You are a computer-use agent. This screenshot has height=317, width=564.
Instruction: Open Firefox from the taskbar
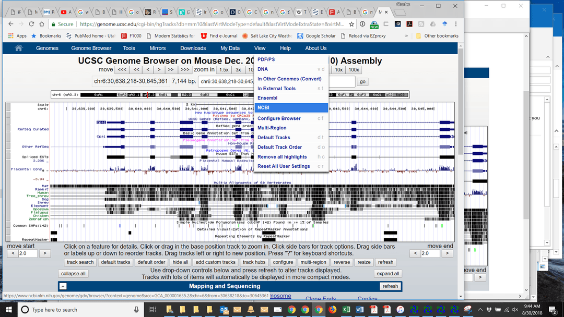(332, 310)
